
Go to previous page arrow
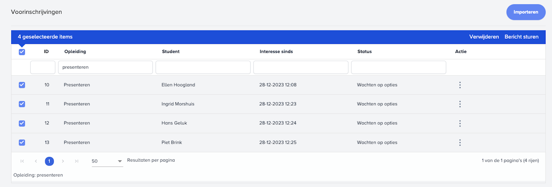click(36, 161)
